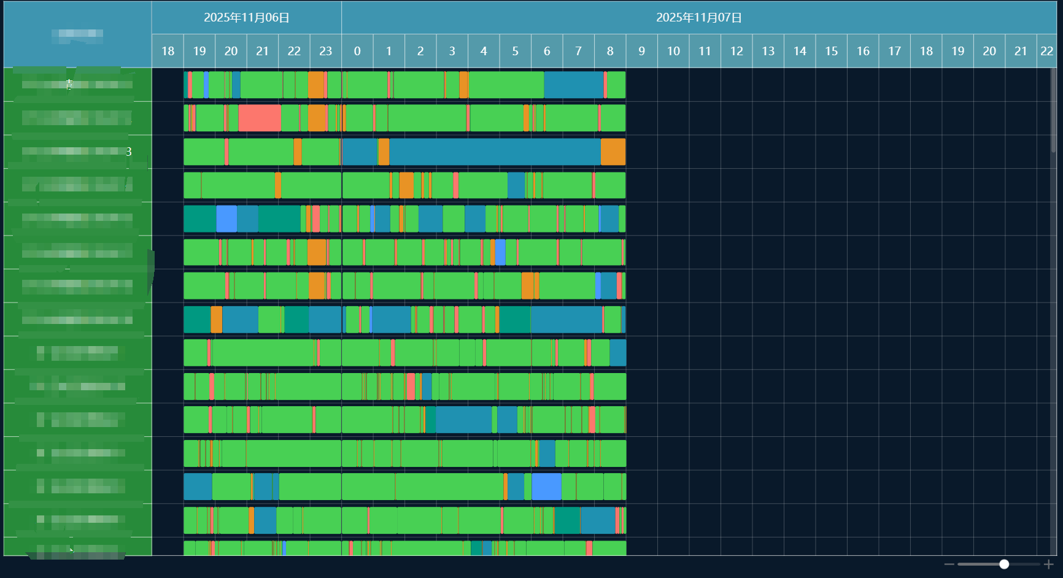Click the orange bar ending the third row
Image resolution: width=1063 pixels, height=578 pixels.
point(613,152)
